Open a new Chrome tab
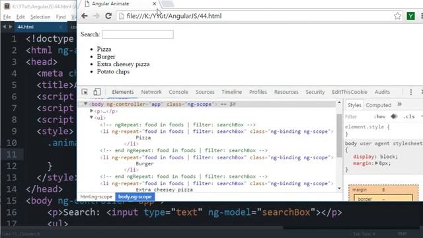423x238 pixels. click(167, 3)
